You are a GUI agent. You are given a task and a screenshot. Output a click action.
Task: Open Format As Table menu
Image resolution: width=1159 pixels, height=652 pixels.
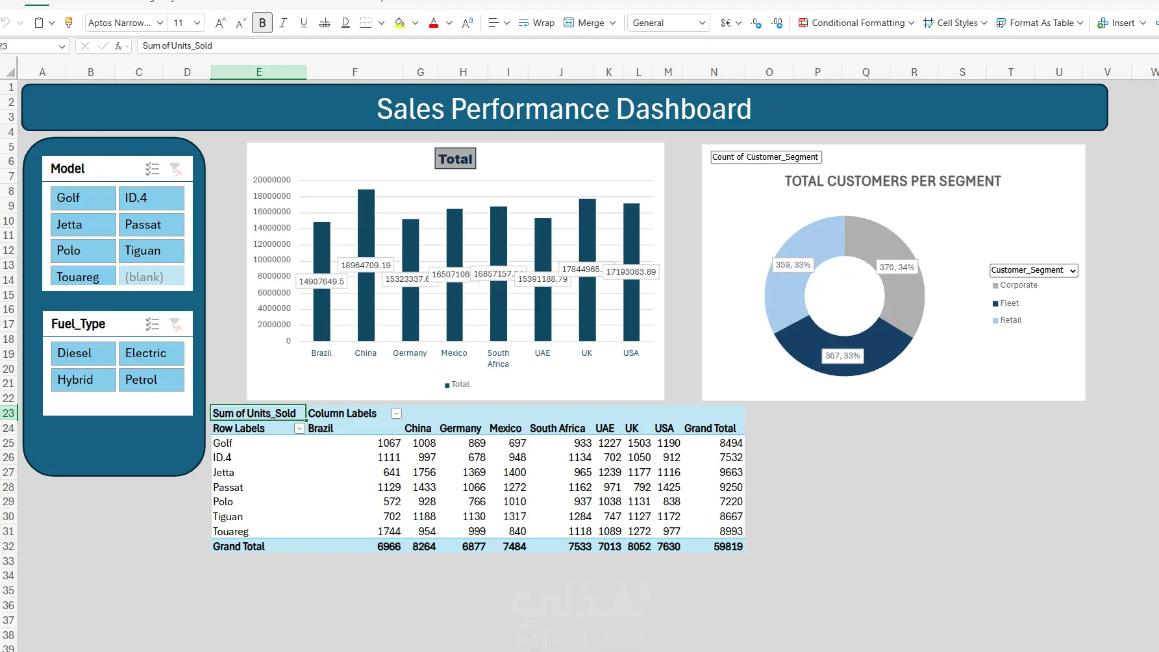(1040, 23)
